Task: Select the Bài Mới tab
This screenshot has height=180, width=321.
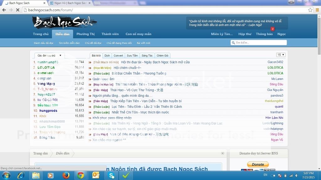Action: pos(96,56)
